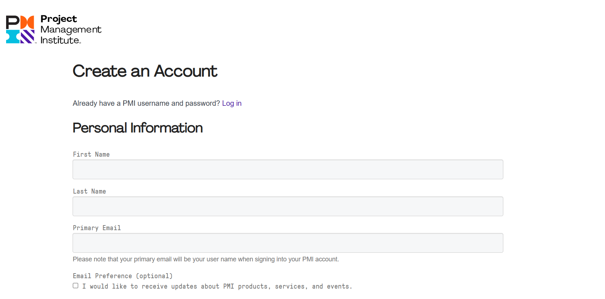Click the purple striped square in the logo
This screenshot has width=605, height=299.
[27, 37]
